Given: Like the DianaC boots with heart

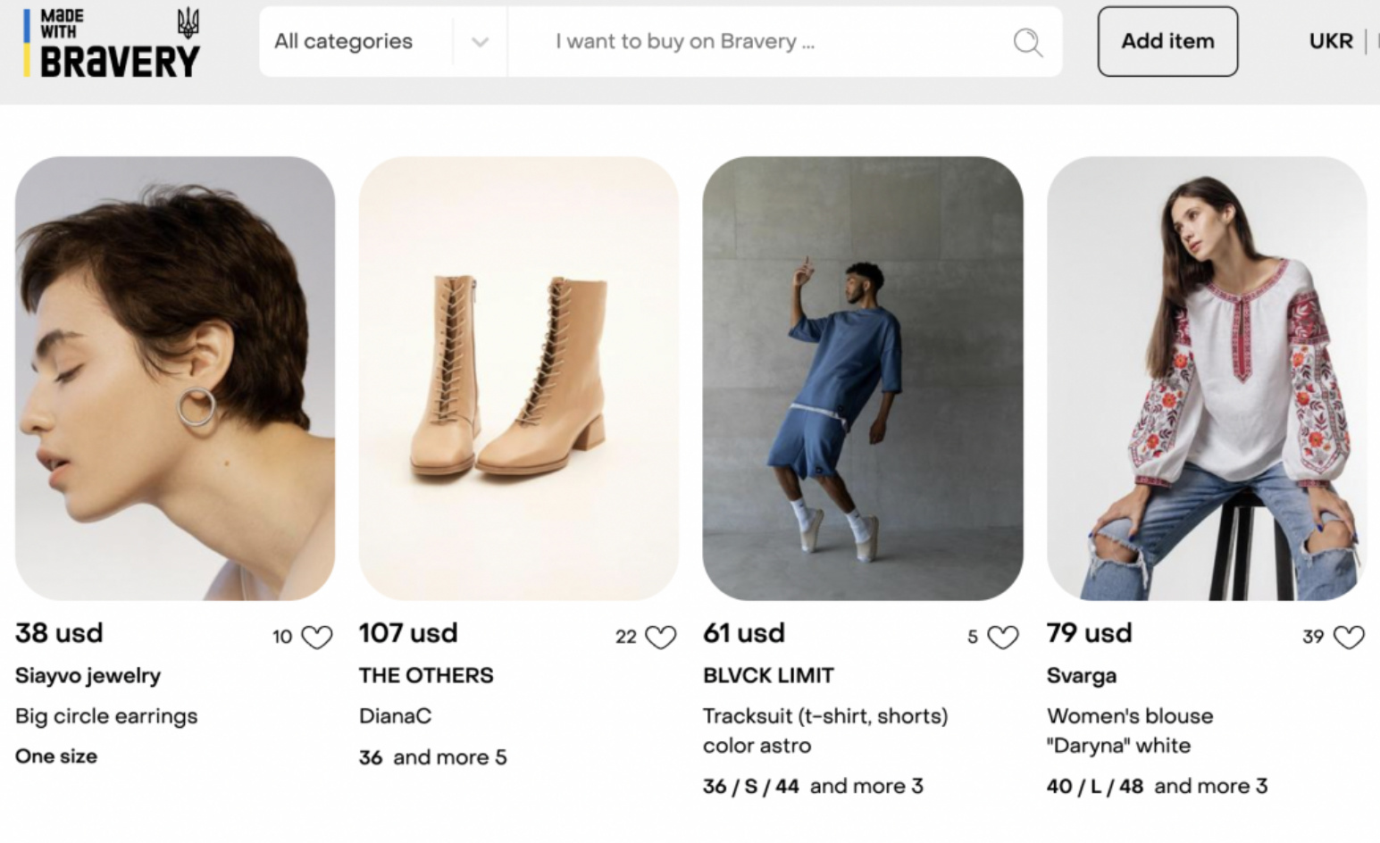Looking at the screenshot, I should click(660, 637).
